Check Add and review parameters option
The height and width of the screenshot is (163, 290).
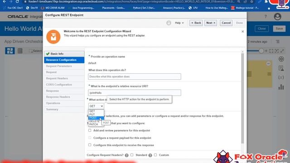tap(90, 130)
